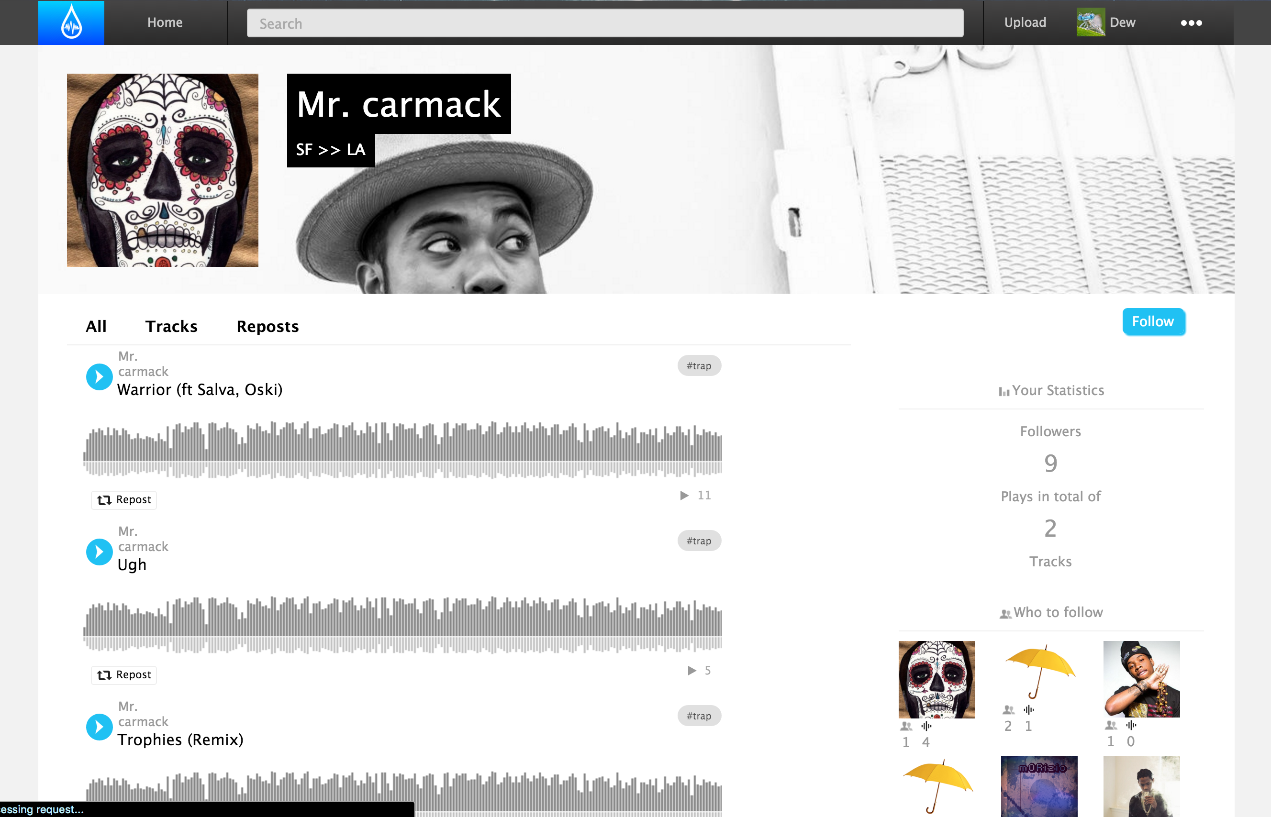The image size is (1271, 817).
Task: Click the followers icon under beanie user suggestion
Action: click(x=1111, y=725)
